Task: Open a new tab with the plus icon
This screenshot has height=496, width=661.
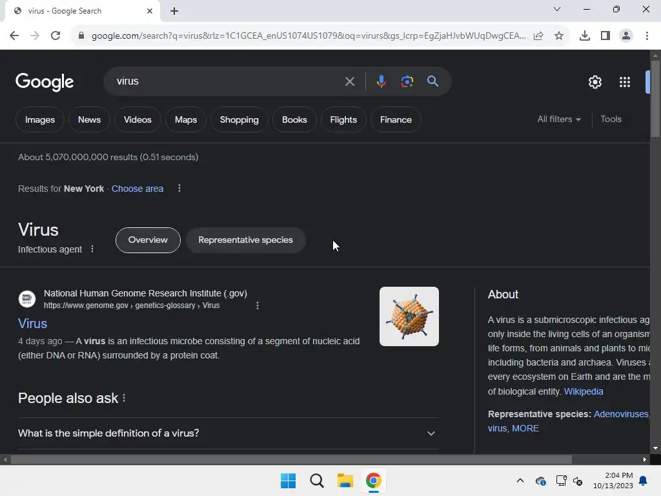Action: pyautogui.click(x=174, y=11)
